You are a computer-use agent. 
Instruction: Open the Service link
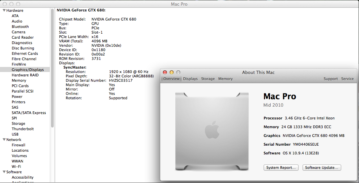coord(347,79)
